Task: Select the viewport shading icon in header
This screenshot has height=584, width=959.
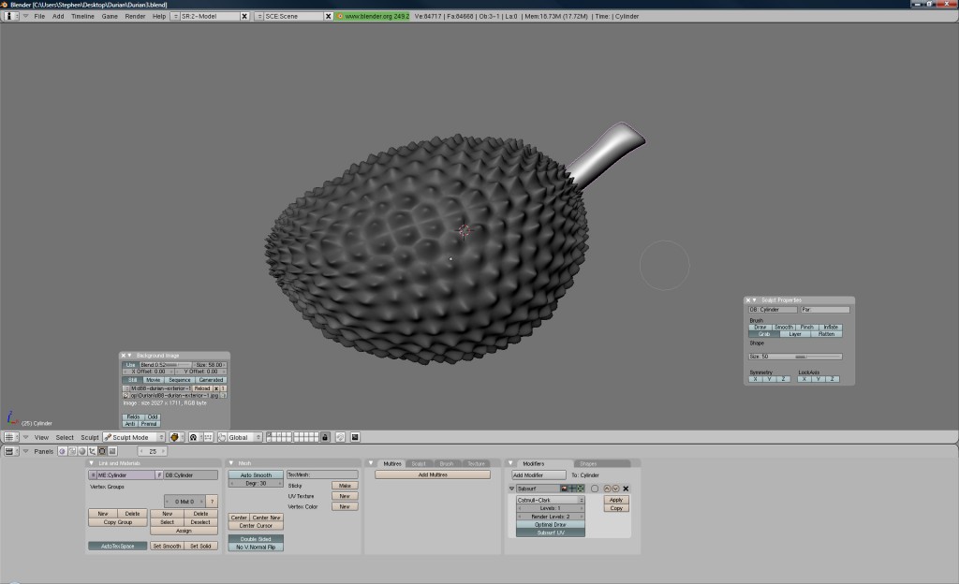Action: (175, 437)
